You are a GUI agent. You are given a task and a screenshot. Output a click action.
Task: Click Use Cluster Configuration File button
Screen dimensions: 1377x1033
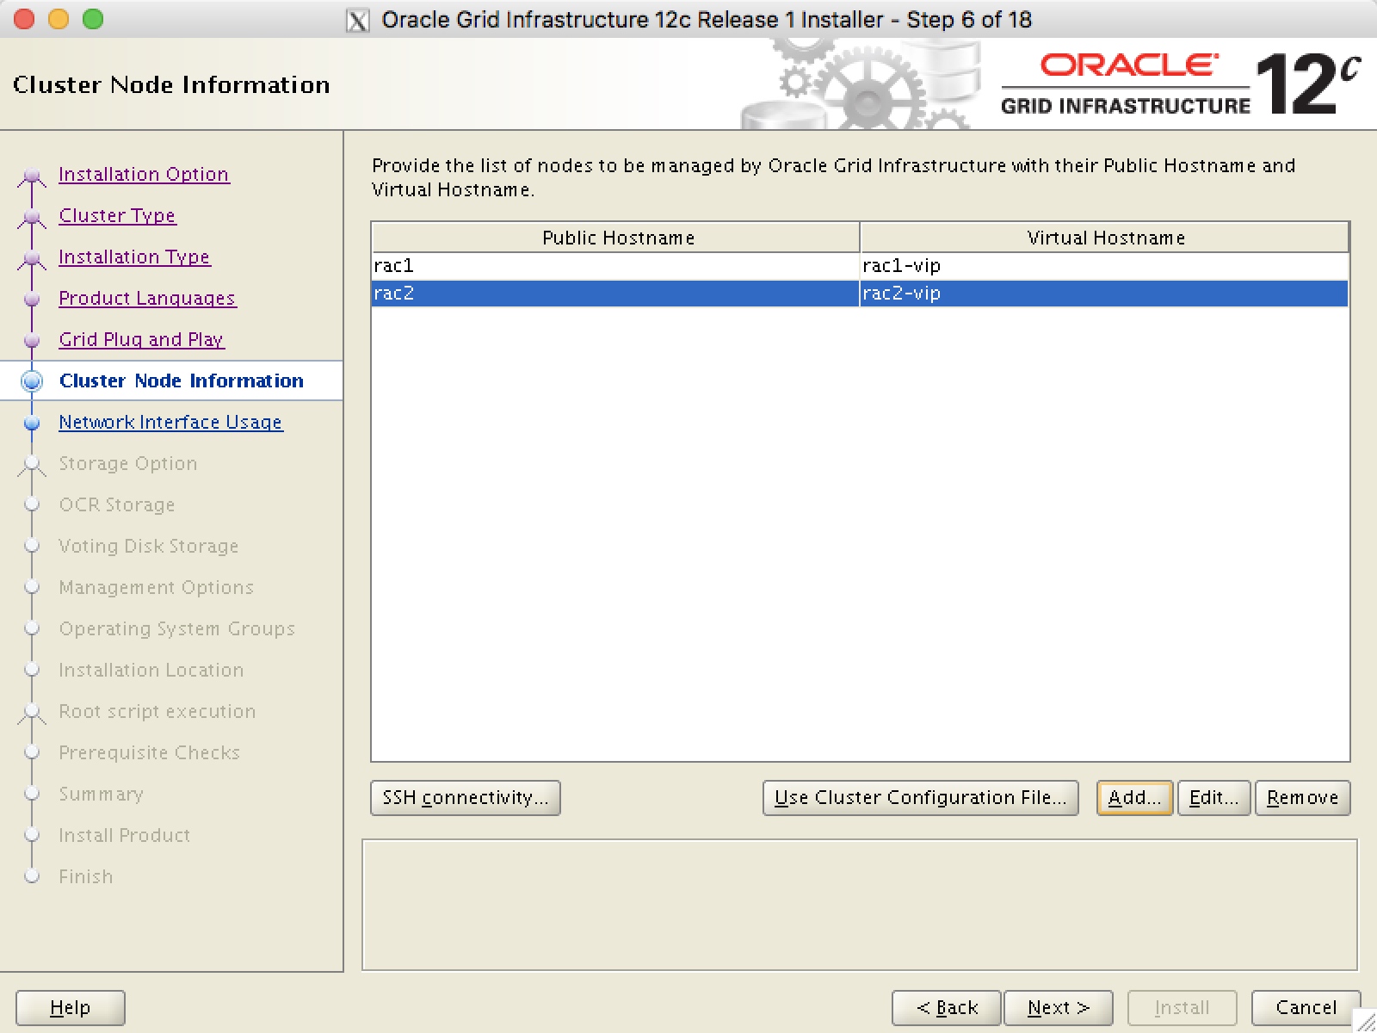pos(920,798)
